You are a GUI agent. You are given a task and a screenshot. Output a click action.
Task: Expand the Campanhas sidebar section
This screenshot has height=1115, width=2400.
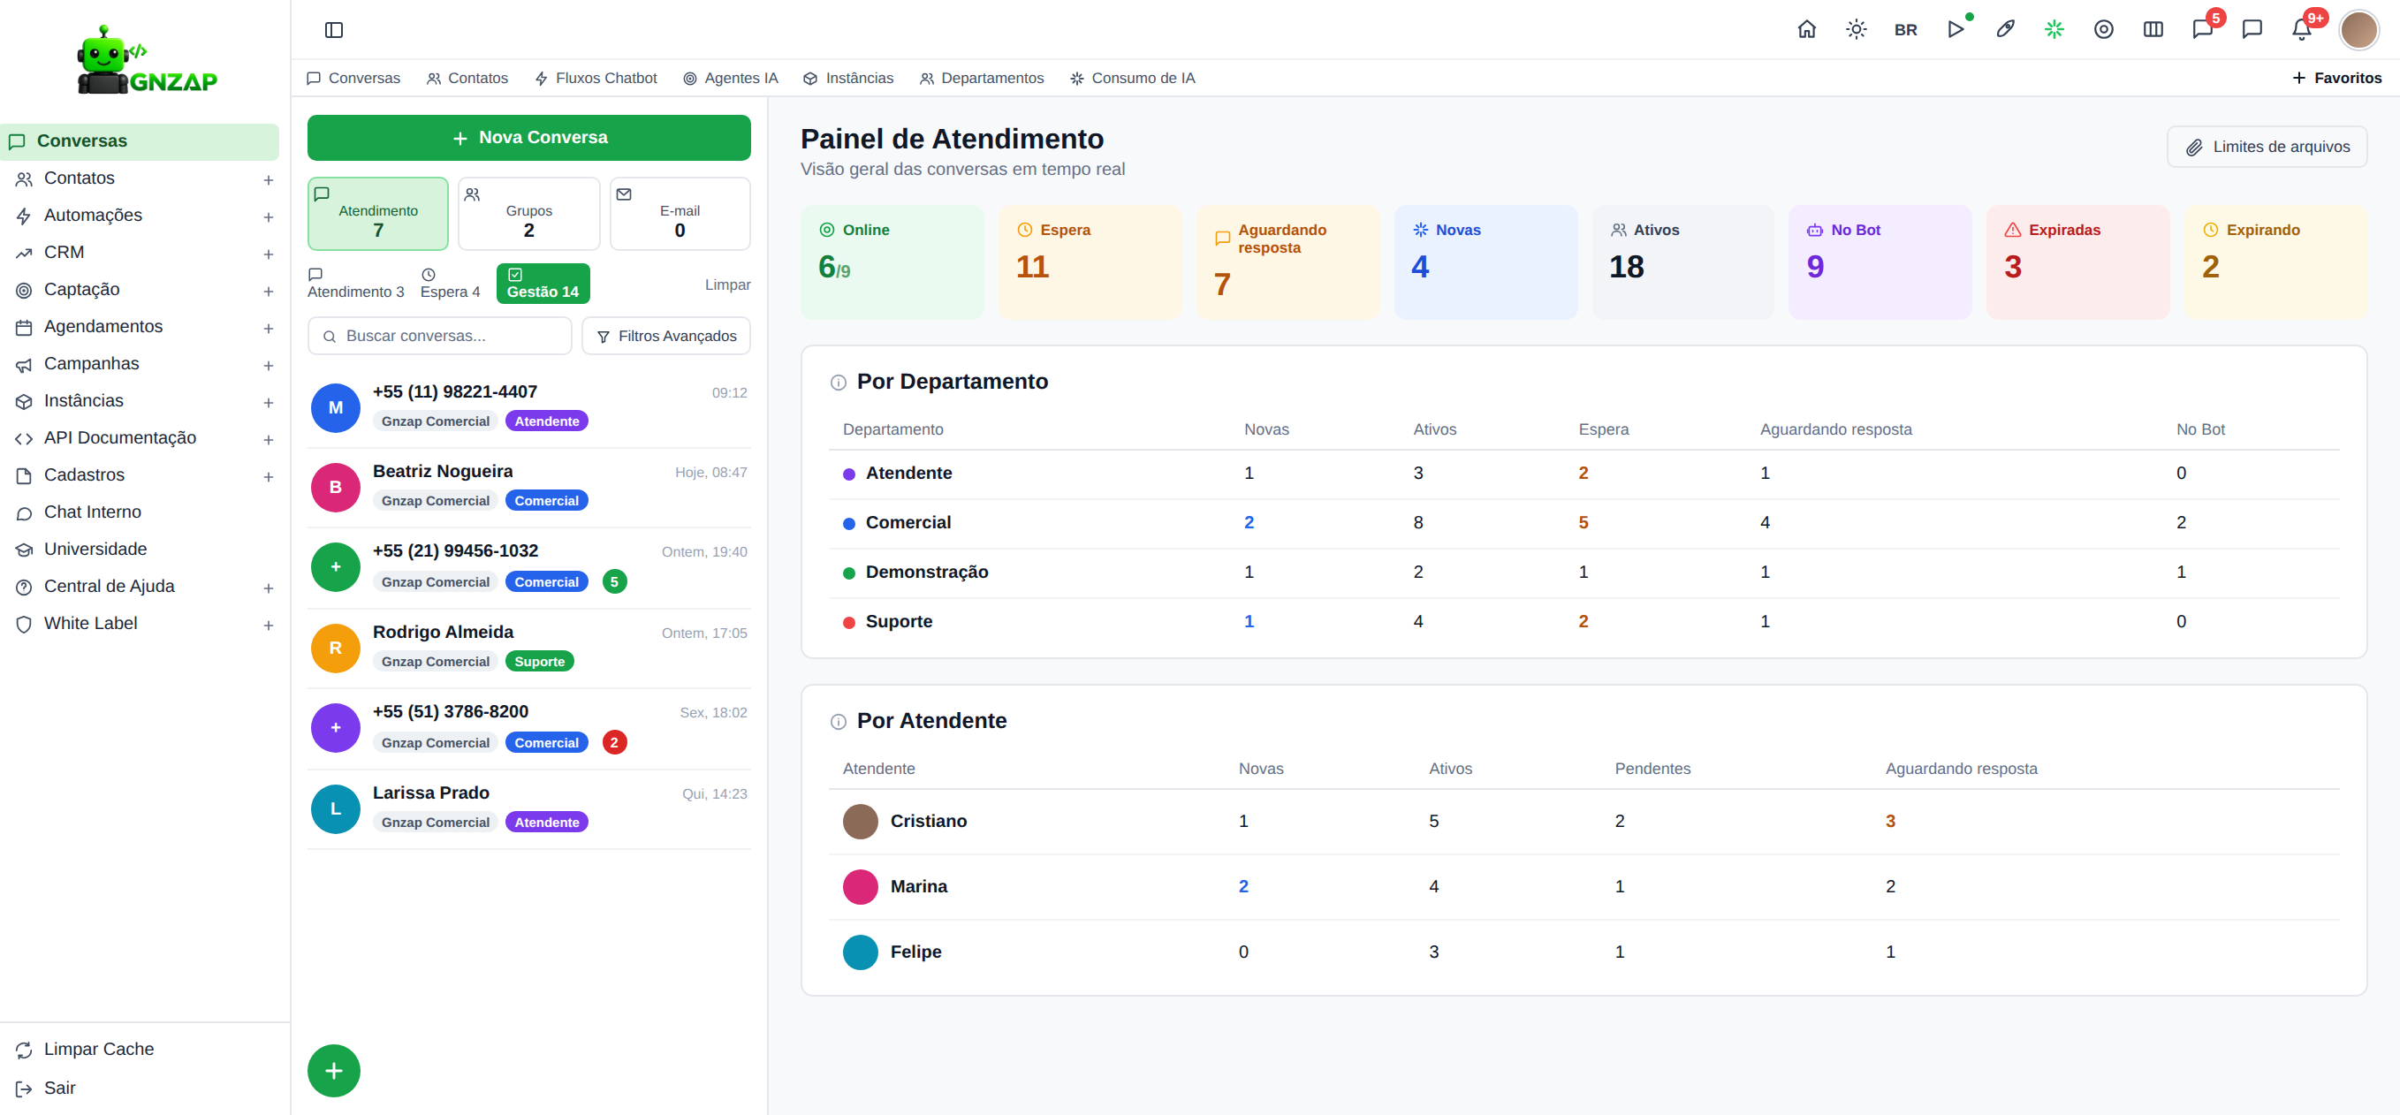269,365
